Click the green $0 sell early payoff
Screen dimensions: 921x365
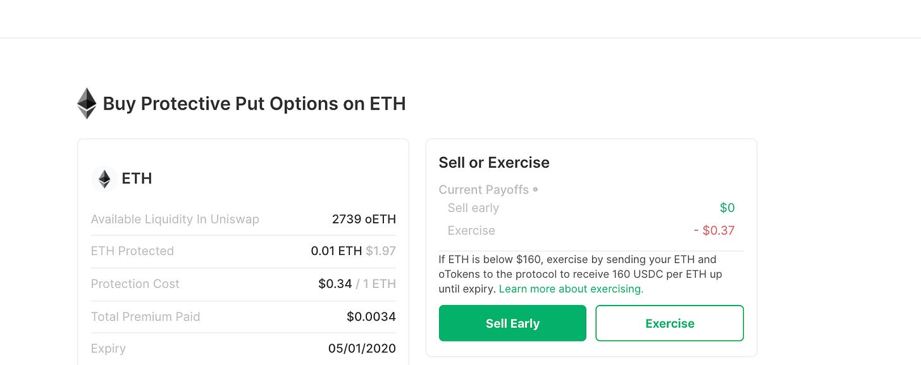click(727, 208)
